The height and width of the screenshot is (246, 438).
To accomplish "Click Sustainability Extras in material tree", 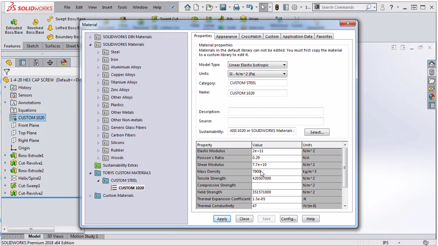I will coord(120,165).
